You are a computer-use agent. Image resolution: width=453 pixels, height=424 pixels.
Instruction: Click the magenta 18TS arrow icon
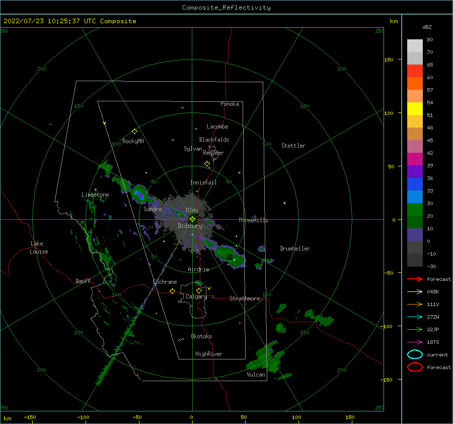click(415, 342)
